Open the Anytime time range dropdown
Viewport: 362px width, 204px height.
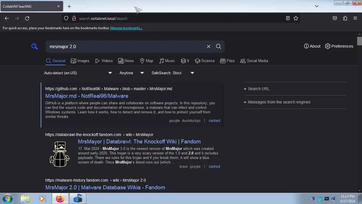click(132, 73)
